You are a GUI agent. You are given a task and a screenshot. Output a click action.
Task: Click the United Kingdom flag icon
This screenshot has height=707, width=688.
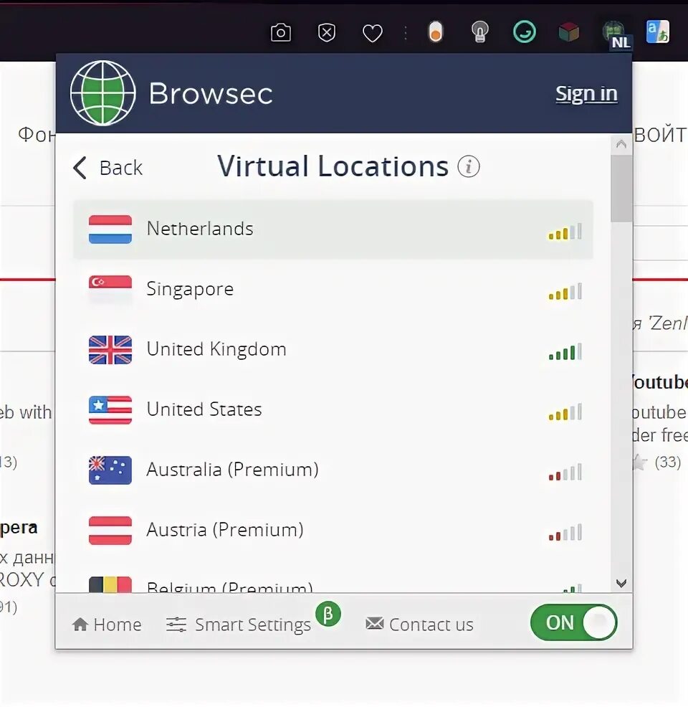point(110,349)
